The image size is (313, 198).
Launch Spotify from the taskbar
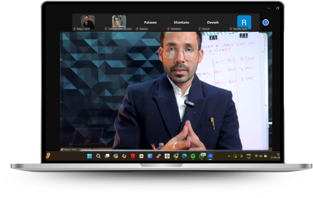coord(193,156)
